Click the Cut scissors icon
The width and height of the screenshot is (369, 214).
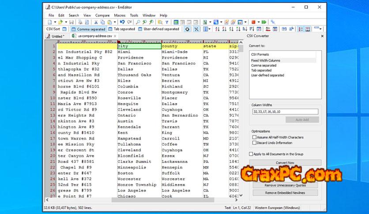(x=96, y=22)
